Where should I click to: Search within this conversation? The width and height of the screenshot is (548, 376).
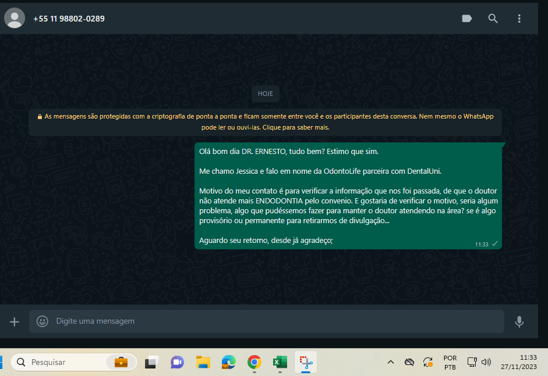click(x=493, y=19)
